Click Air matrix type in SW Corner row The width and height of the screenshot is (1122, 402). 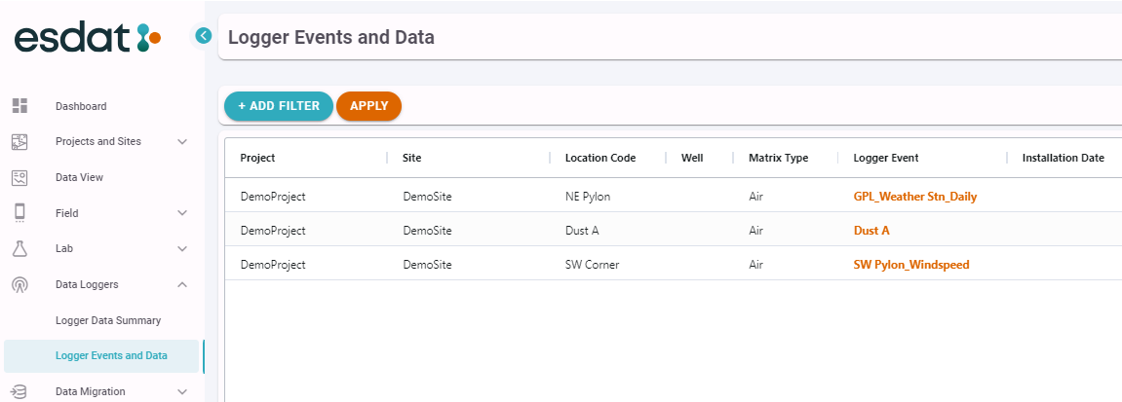point(755,265)
